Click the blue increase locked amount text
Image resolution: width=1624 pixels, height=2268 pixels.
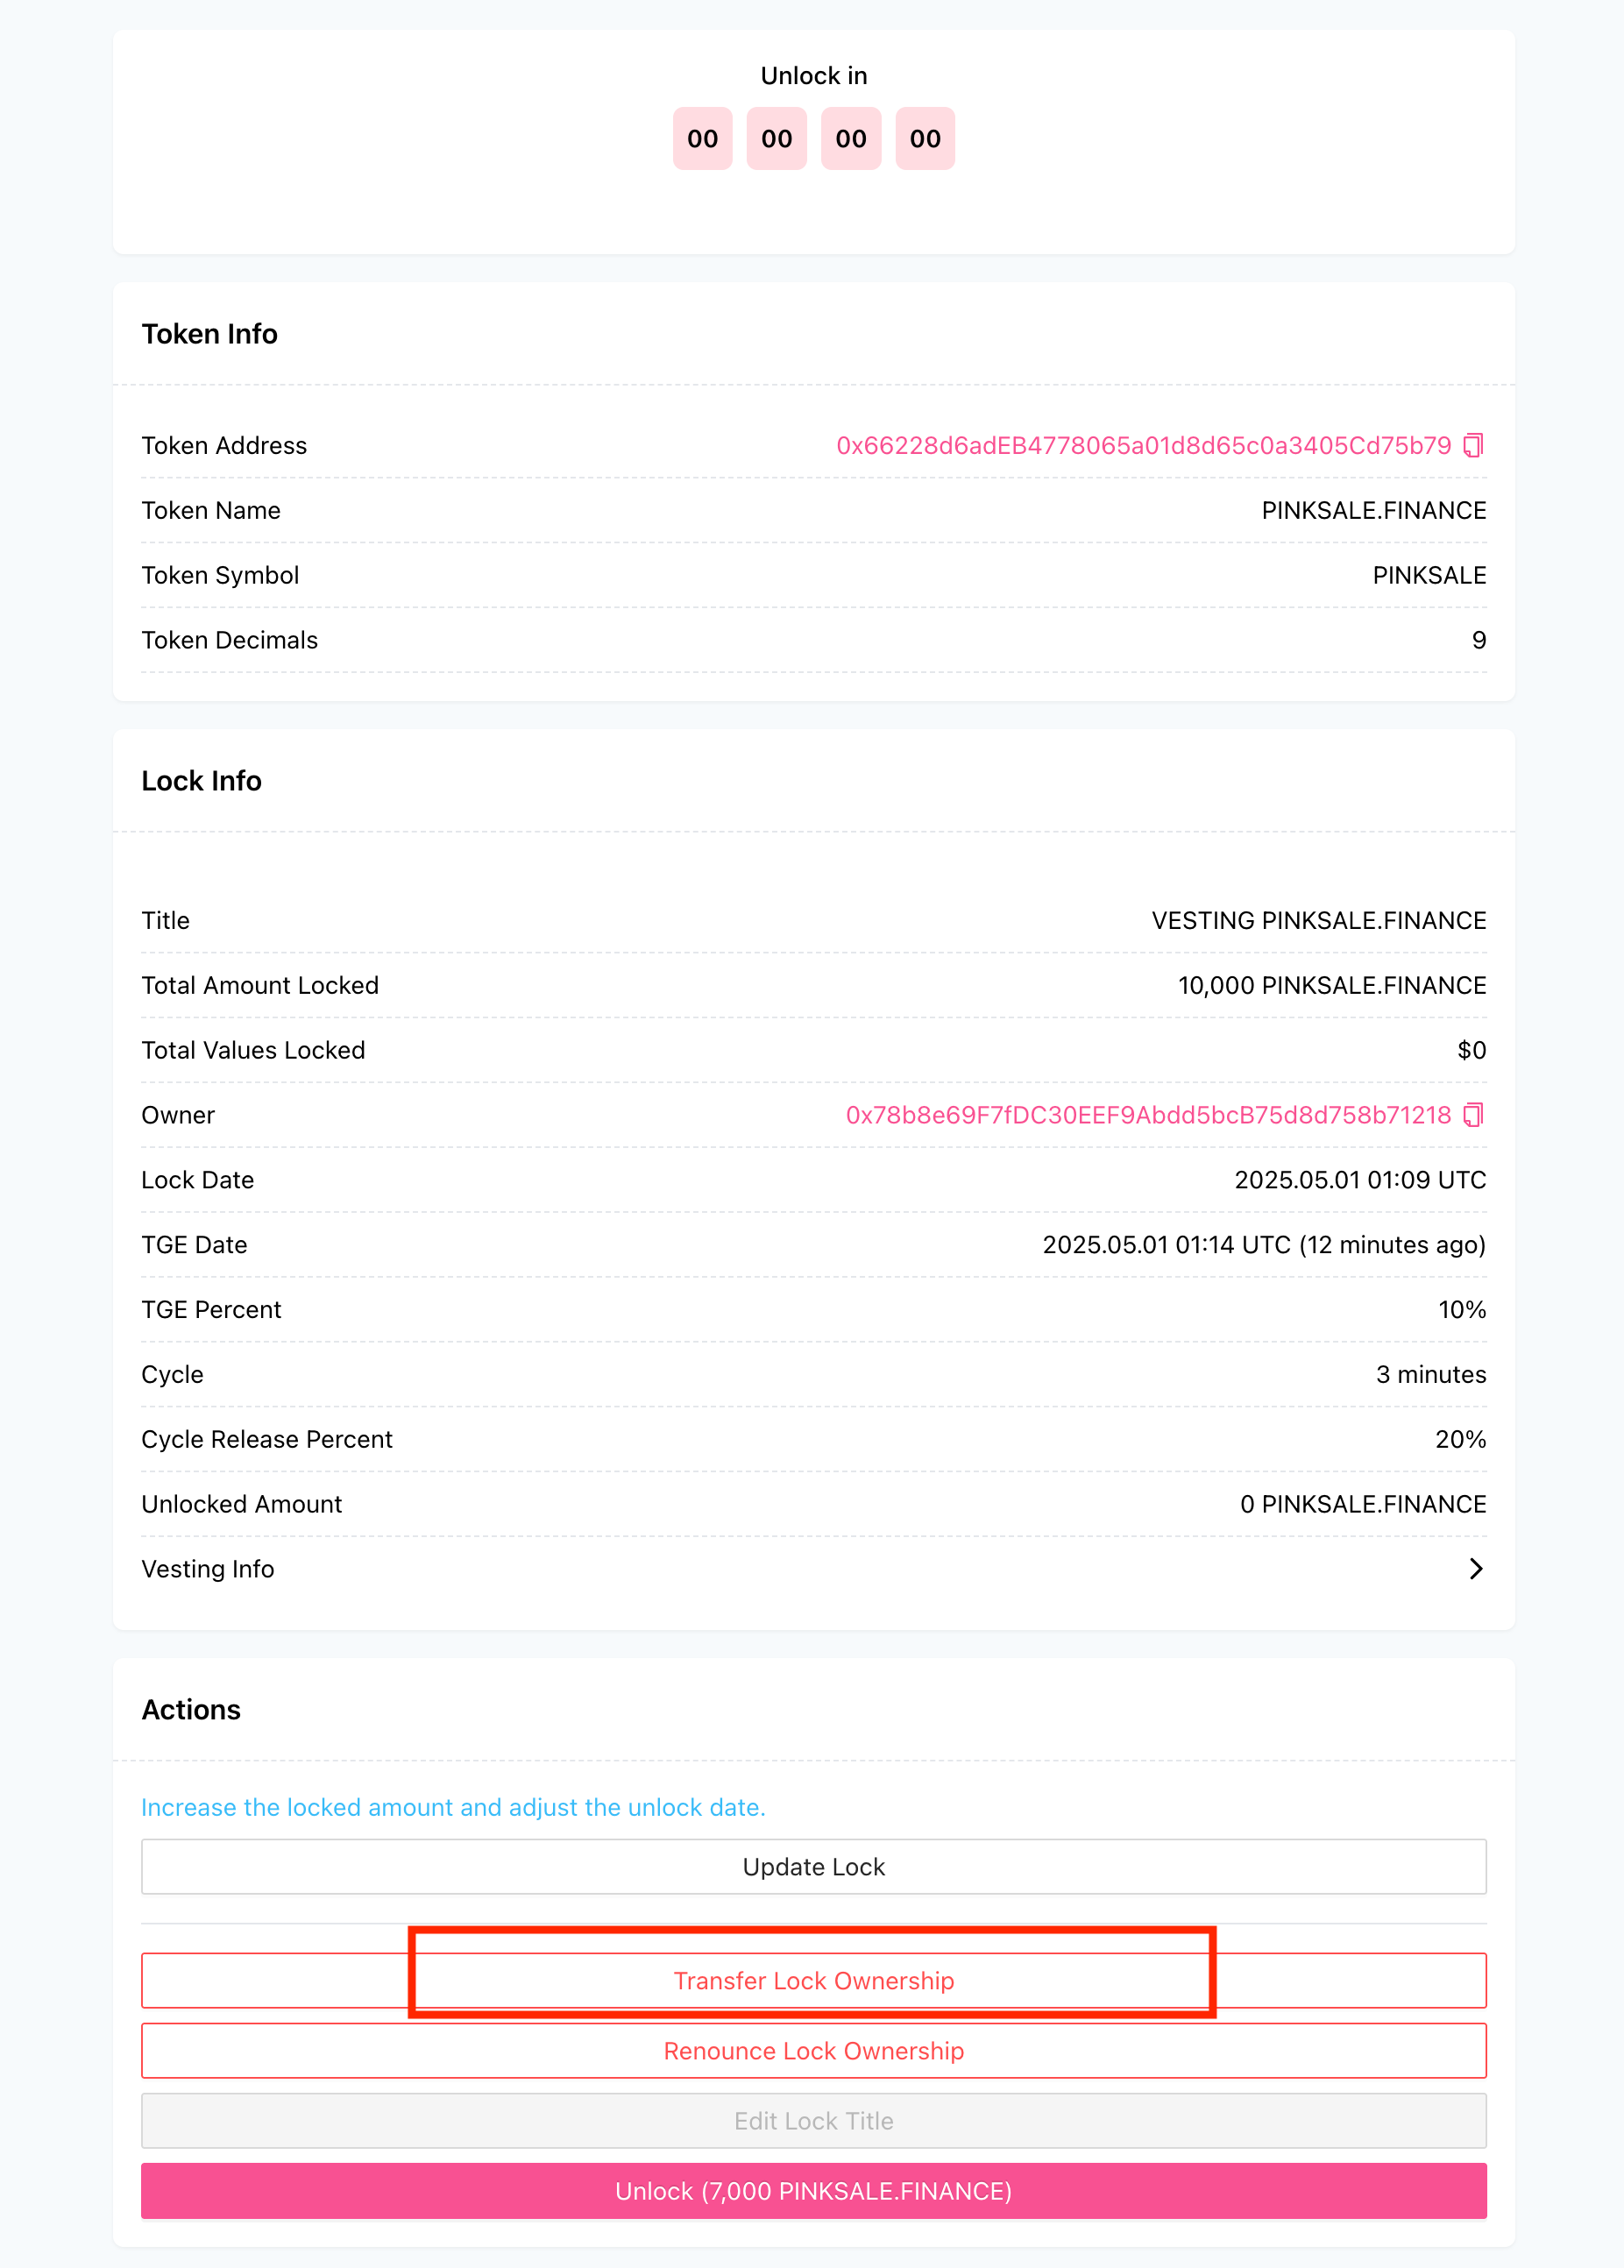pyautogui.click(x=453, y=1808)
